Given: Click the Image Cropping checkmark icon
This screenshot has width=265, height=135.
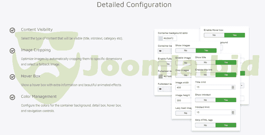Looking at the screenshot, I should coord(12,51).
